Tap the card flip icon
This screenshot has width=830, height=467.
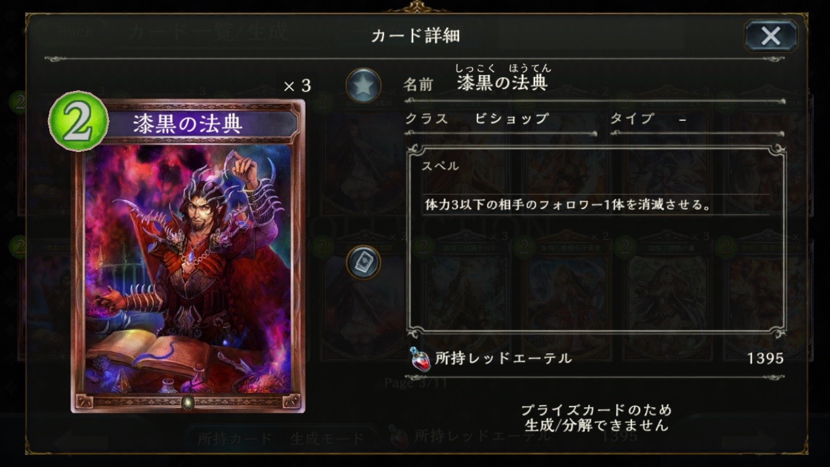click(x=363, y=262)
